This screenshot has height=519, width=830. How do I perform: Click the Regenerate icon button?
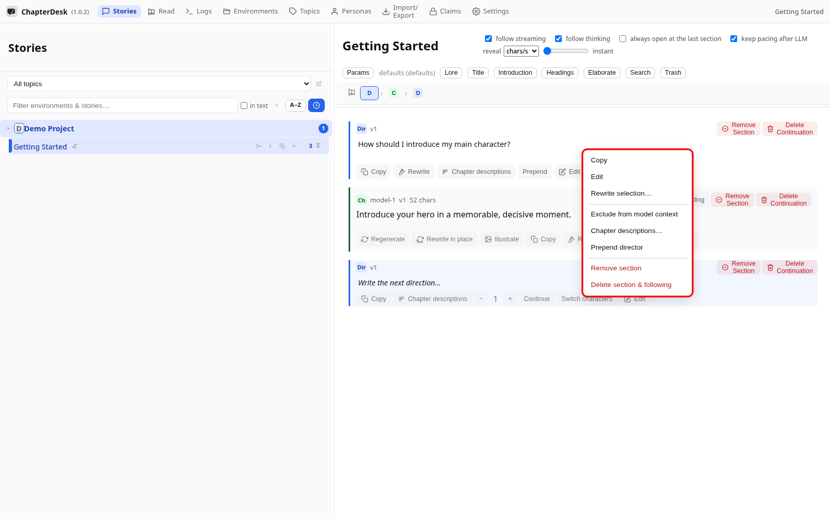383,239
